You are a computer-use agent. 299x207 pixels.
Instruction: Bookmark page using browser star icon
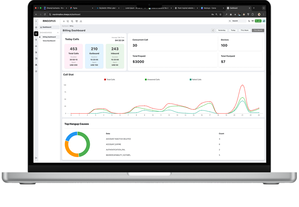click(x=220, y=14)
